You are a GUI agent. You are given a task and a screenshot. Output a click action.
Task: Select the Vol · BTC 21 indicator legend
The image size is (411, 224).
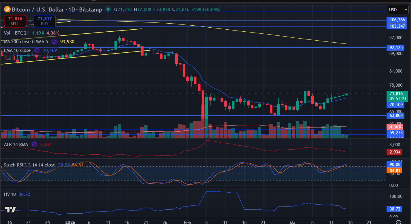point(16,33)
